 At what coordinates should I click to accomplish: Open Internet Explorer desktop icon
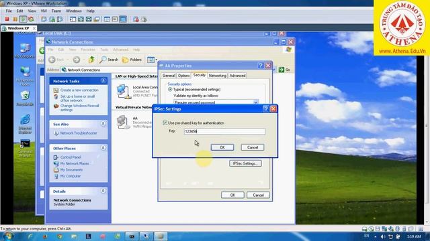click(25, 124)
